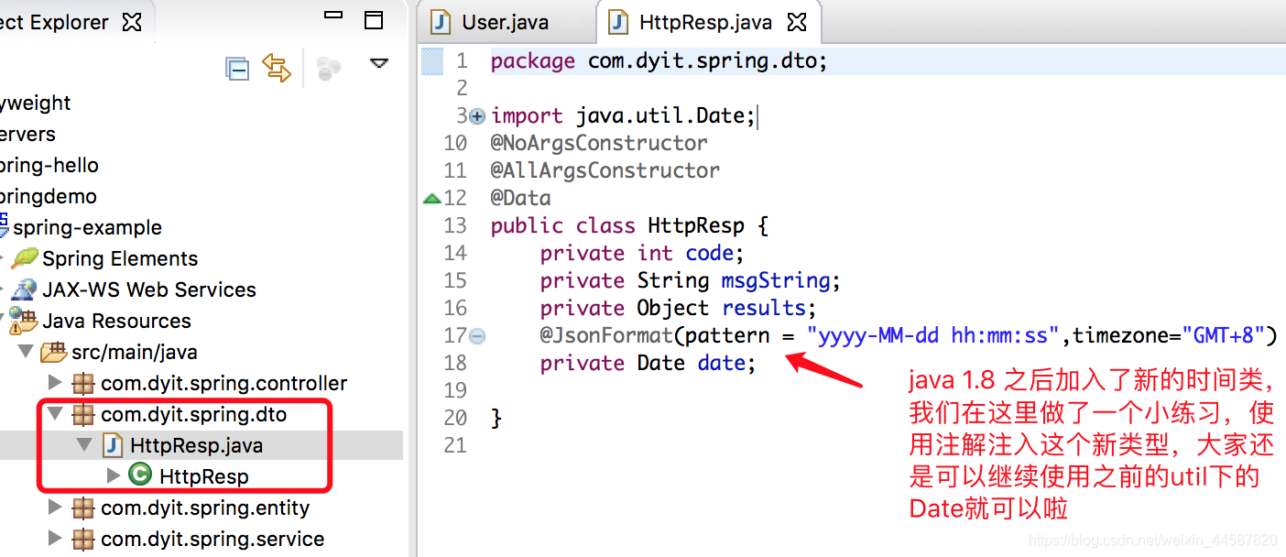This screenshot has height=557, width=1286.
Task: Select the src/main/java folder
Action: pos(134,352)
